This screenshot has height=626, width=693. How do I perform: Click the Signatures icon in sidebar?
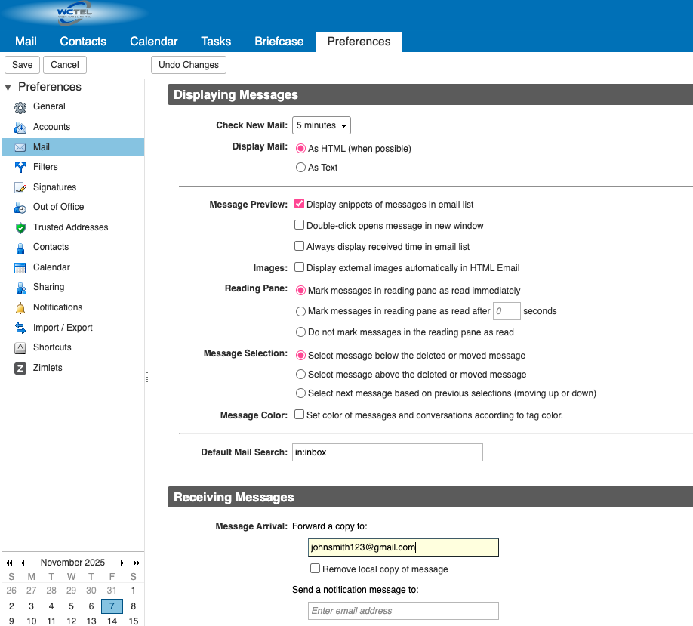click(20, 187)
